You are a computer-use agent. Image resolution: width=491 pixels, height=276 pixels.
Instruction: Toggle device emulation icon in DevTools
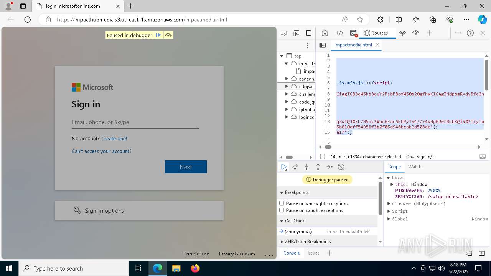(x=296, y=33)
